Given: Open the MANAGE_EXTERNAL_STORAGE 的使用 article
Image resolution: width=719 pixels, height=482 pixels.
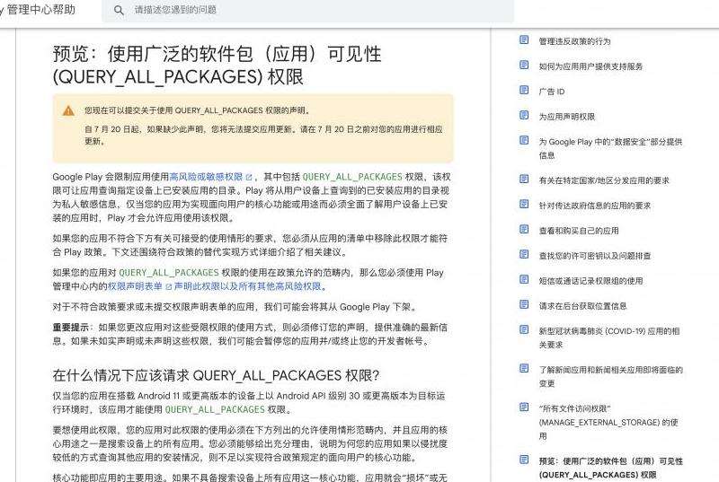Looking at the screenshot, I should pos(608,423).
